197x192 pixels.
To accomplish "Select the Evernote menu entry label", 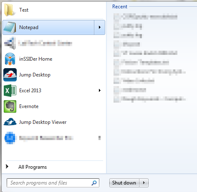I will [29, 106].
